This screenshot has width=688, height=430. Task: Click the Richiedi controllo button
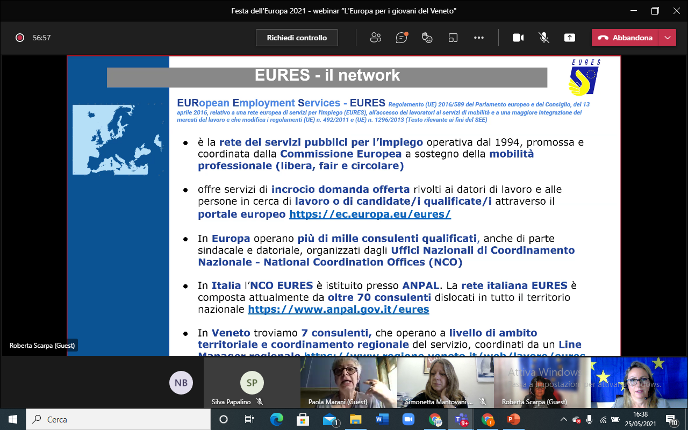pos(297,38)
